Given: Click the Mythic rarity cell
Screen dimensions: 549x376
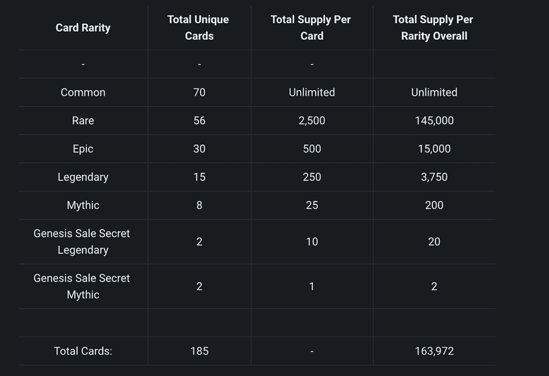Looking at the screenshot, I should click(83, 206).
